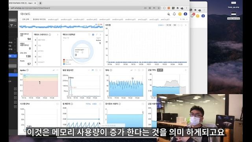
Task: Click the donut chart in 액티브 트랜잭션
Action: click(82, 51)
